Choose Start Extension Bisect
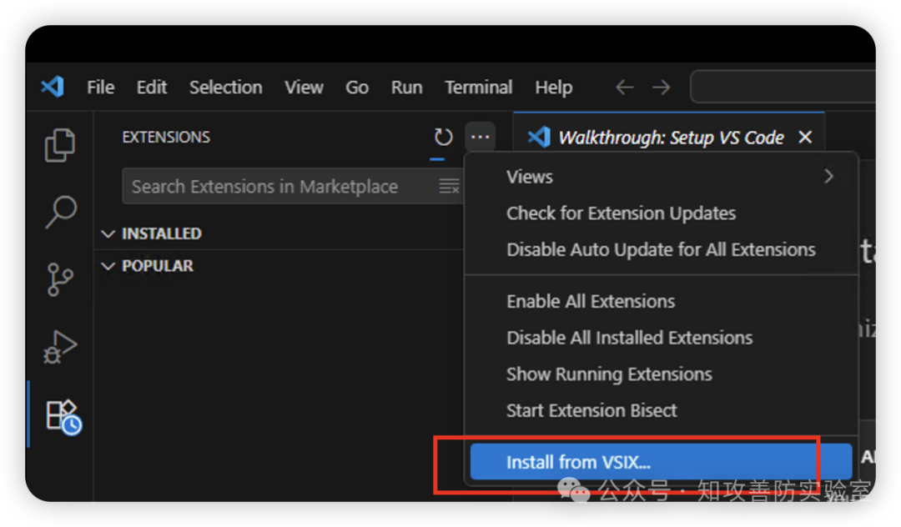The width and height of the screenshot is (901, 527). click(661, 410)
